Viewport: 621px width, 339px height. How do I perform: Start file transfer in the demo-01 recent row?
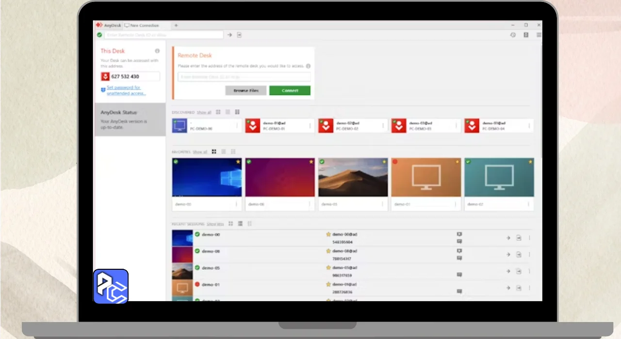(x=519, y=288)
